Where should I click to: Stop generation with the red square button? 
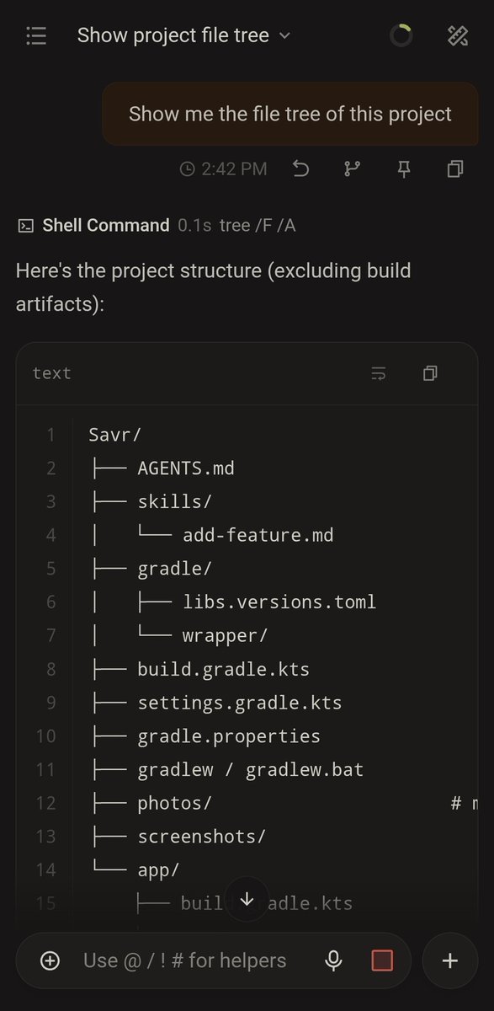[x=382, y=960]
